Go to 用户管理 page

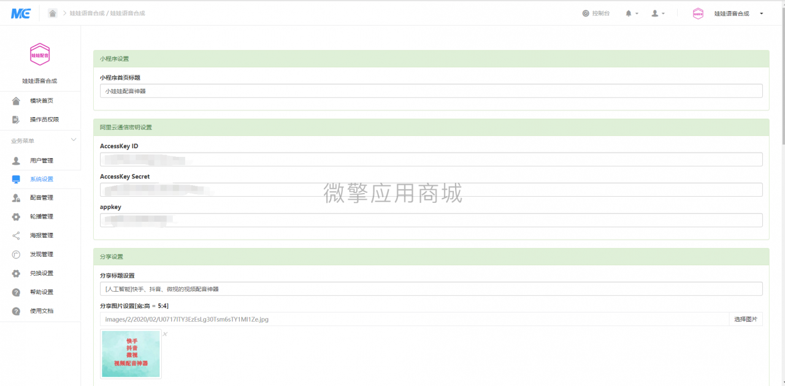pos(40,161)
